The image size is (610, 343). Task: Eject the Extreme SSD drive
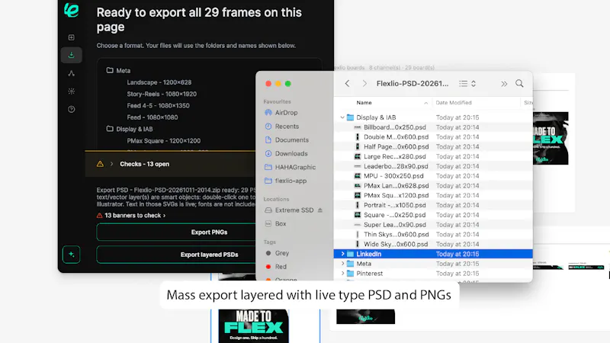click(319, 210)
